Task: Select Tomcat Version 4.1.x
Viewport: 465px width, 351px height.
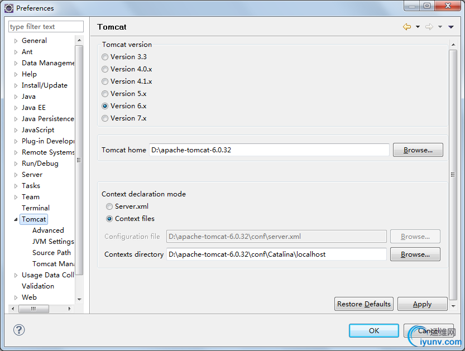Action: [x=105, y=81]
